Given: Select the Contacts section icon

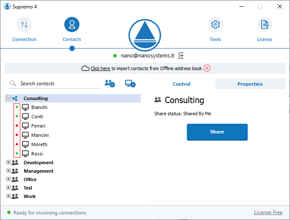Looking at the screenshot, I should tap(72, 24).
